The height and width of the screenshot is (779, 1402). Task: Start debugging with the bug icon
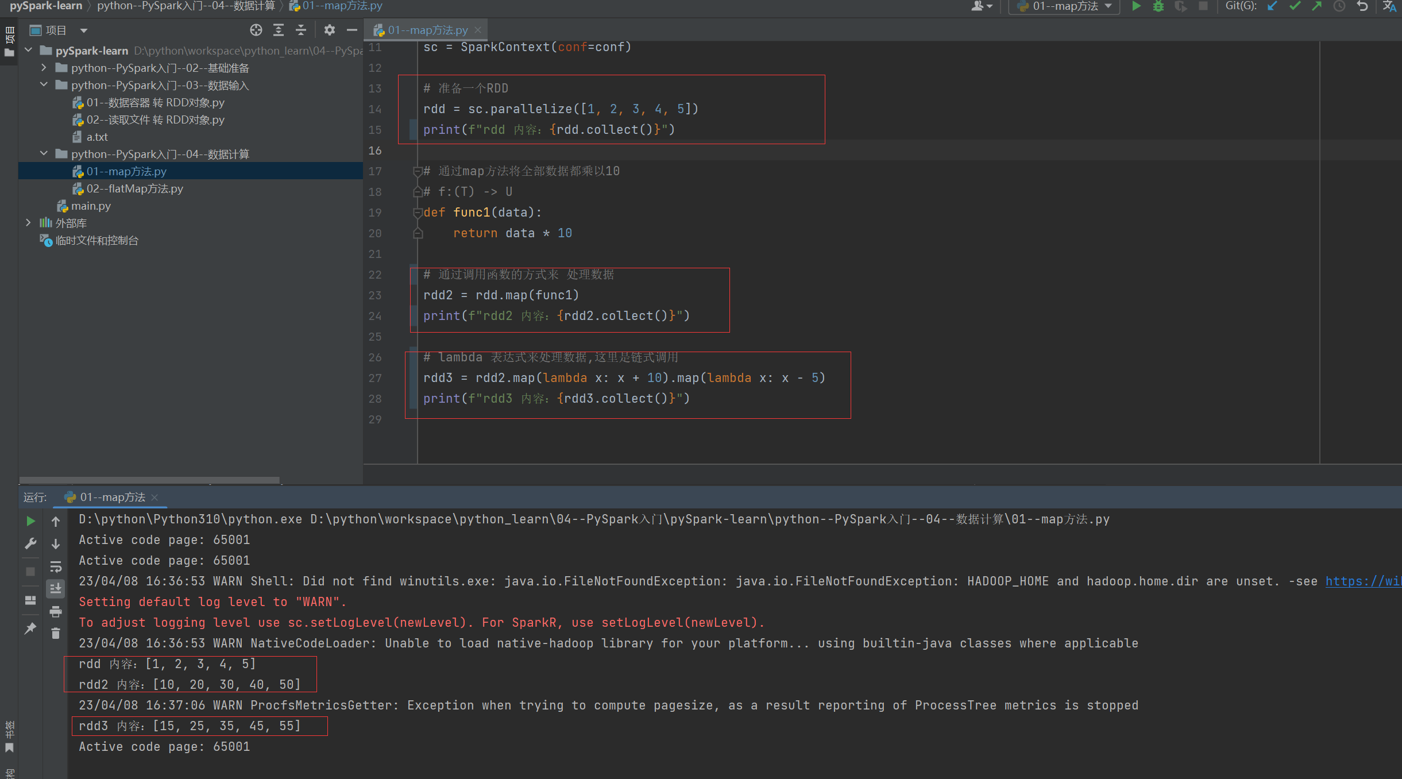(1158, 6)
